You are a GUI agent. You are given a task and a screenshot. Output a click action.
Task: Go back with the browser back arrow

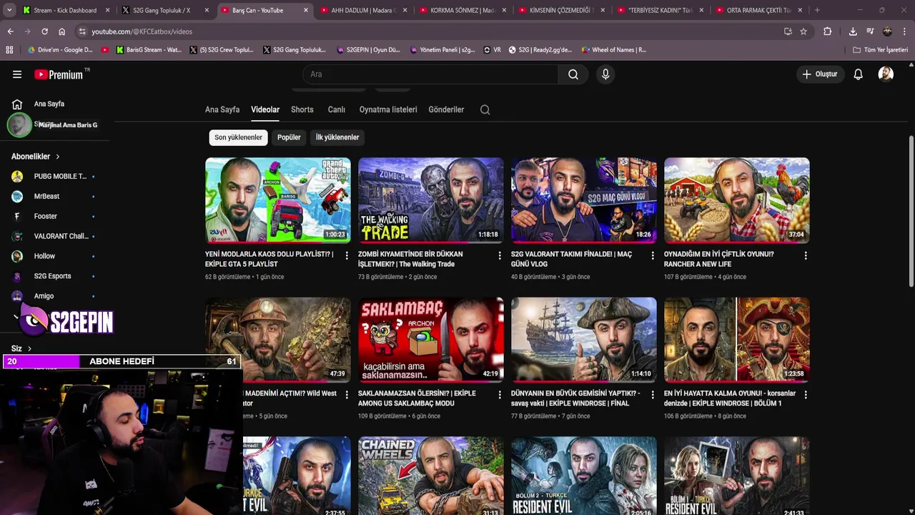click(10, 31)
